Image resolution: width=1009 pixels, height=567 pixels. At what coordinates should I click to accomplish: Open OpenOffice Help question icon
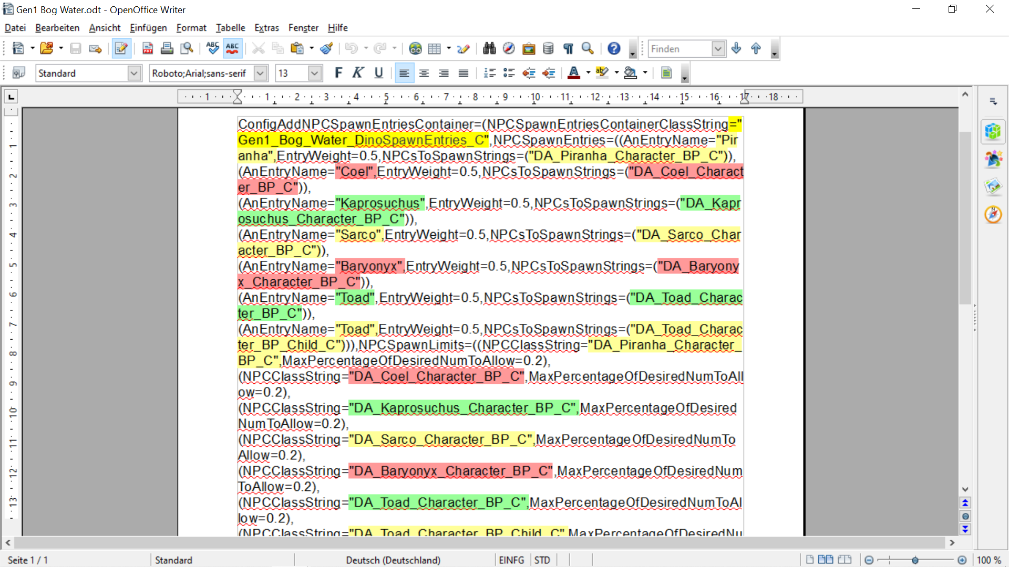point(614,49)
